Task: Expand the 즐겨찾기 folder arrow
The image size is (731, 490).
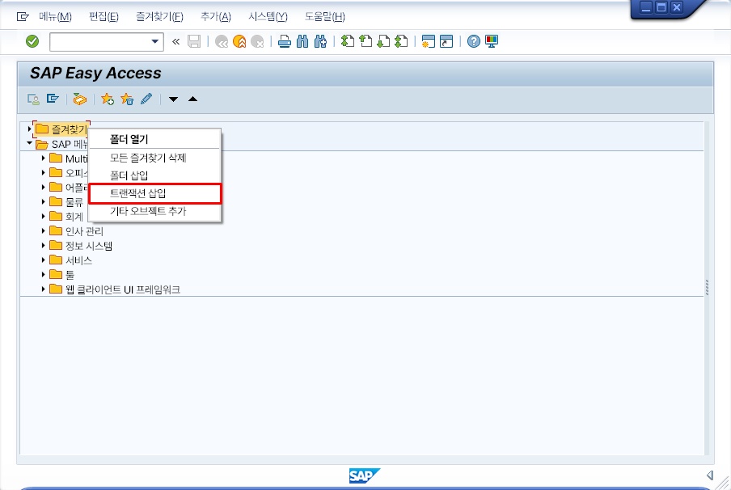Action: click(x=29, y=129)
